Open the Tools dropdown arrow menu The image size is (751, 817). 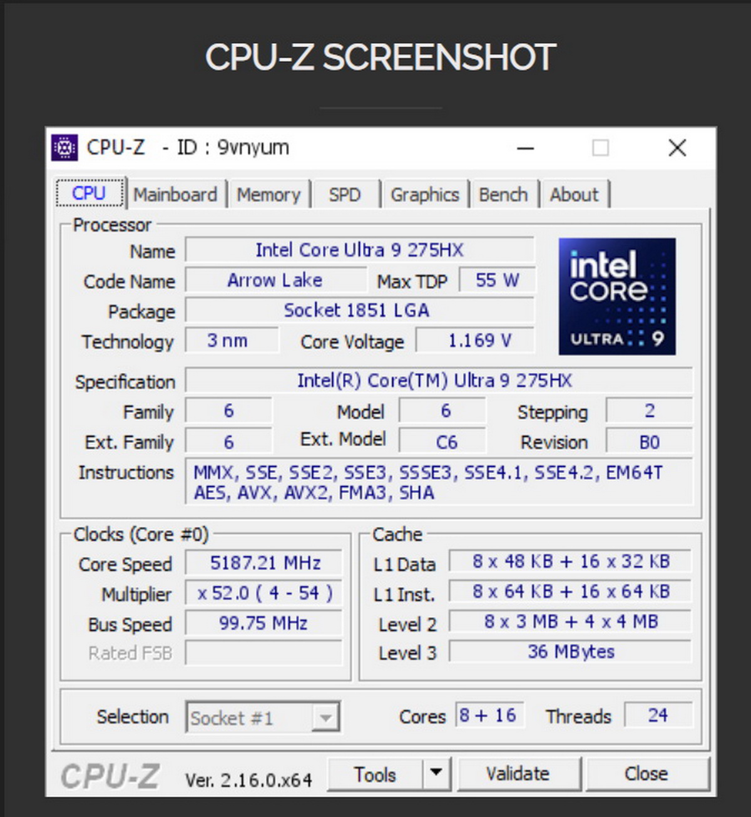[437, 774]
